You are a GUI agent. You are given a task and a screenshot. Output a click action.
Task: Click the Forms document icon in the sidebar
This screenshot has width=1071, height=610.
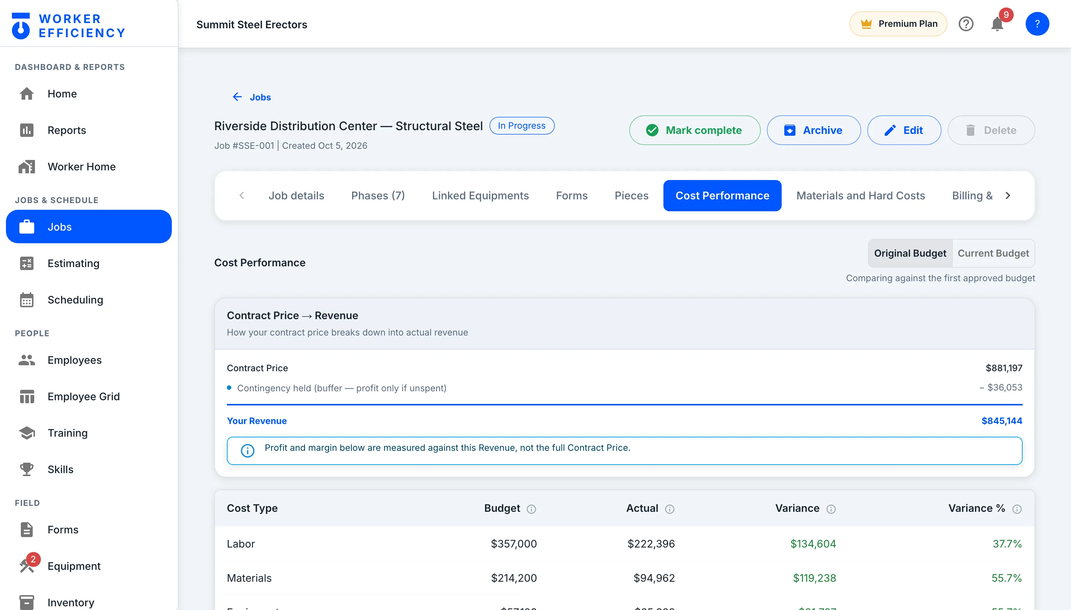point(26,530)
